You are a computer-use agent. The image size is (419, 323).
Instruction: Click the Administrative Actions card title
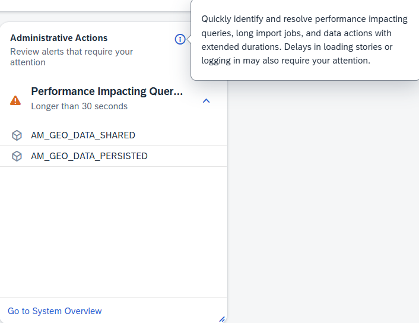click(59, 38)
